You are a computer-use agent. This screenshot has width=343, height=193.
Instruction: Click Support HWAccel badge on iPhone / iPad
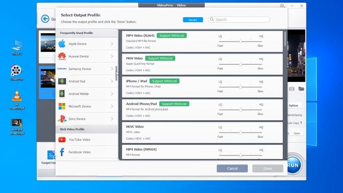(x=165, y=81)
